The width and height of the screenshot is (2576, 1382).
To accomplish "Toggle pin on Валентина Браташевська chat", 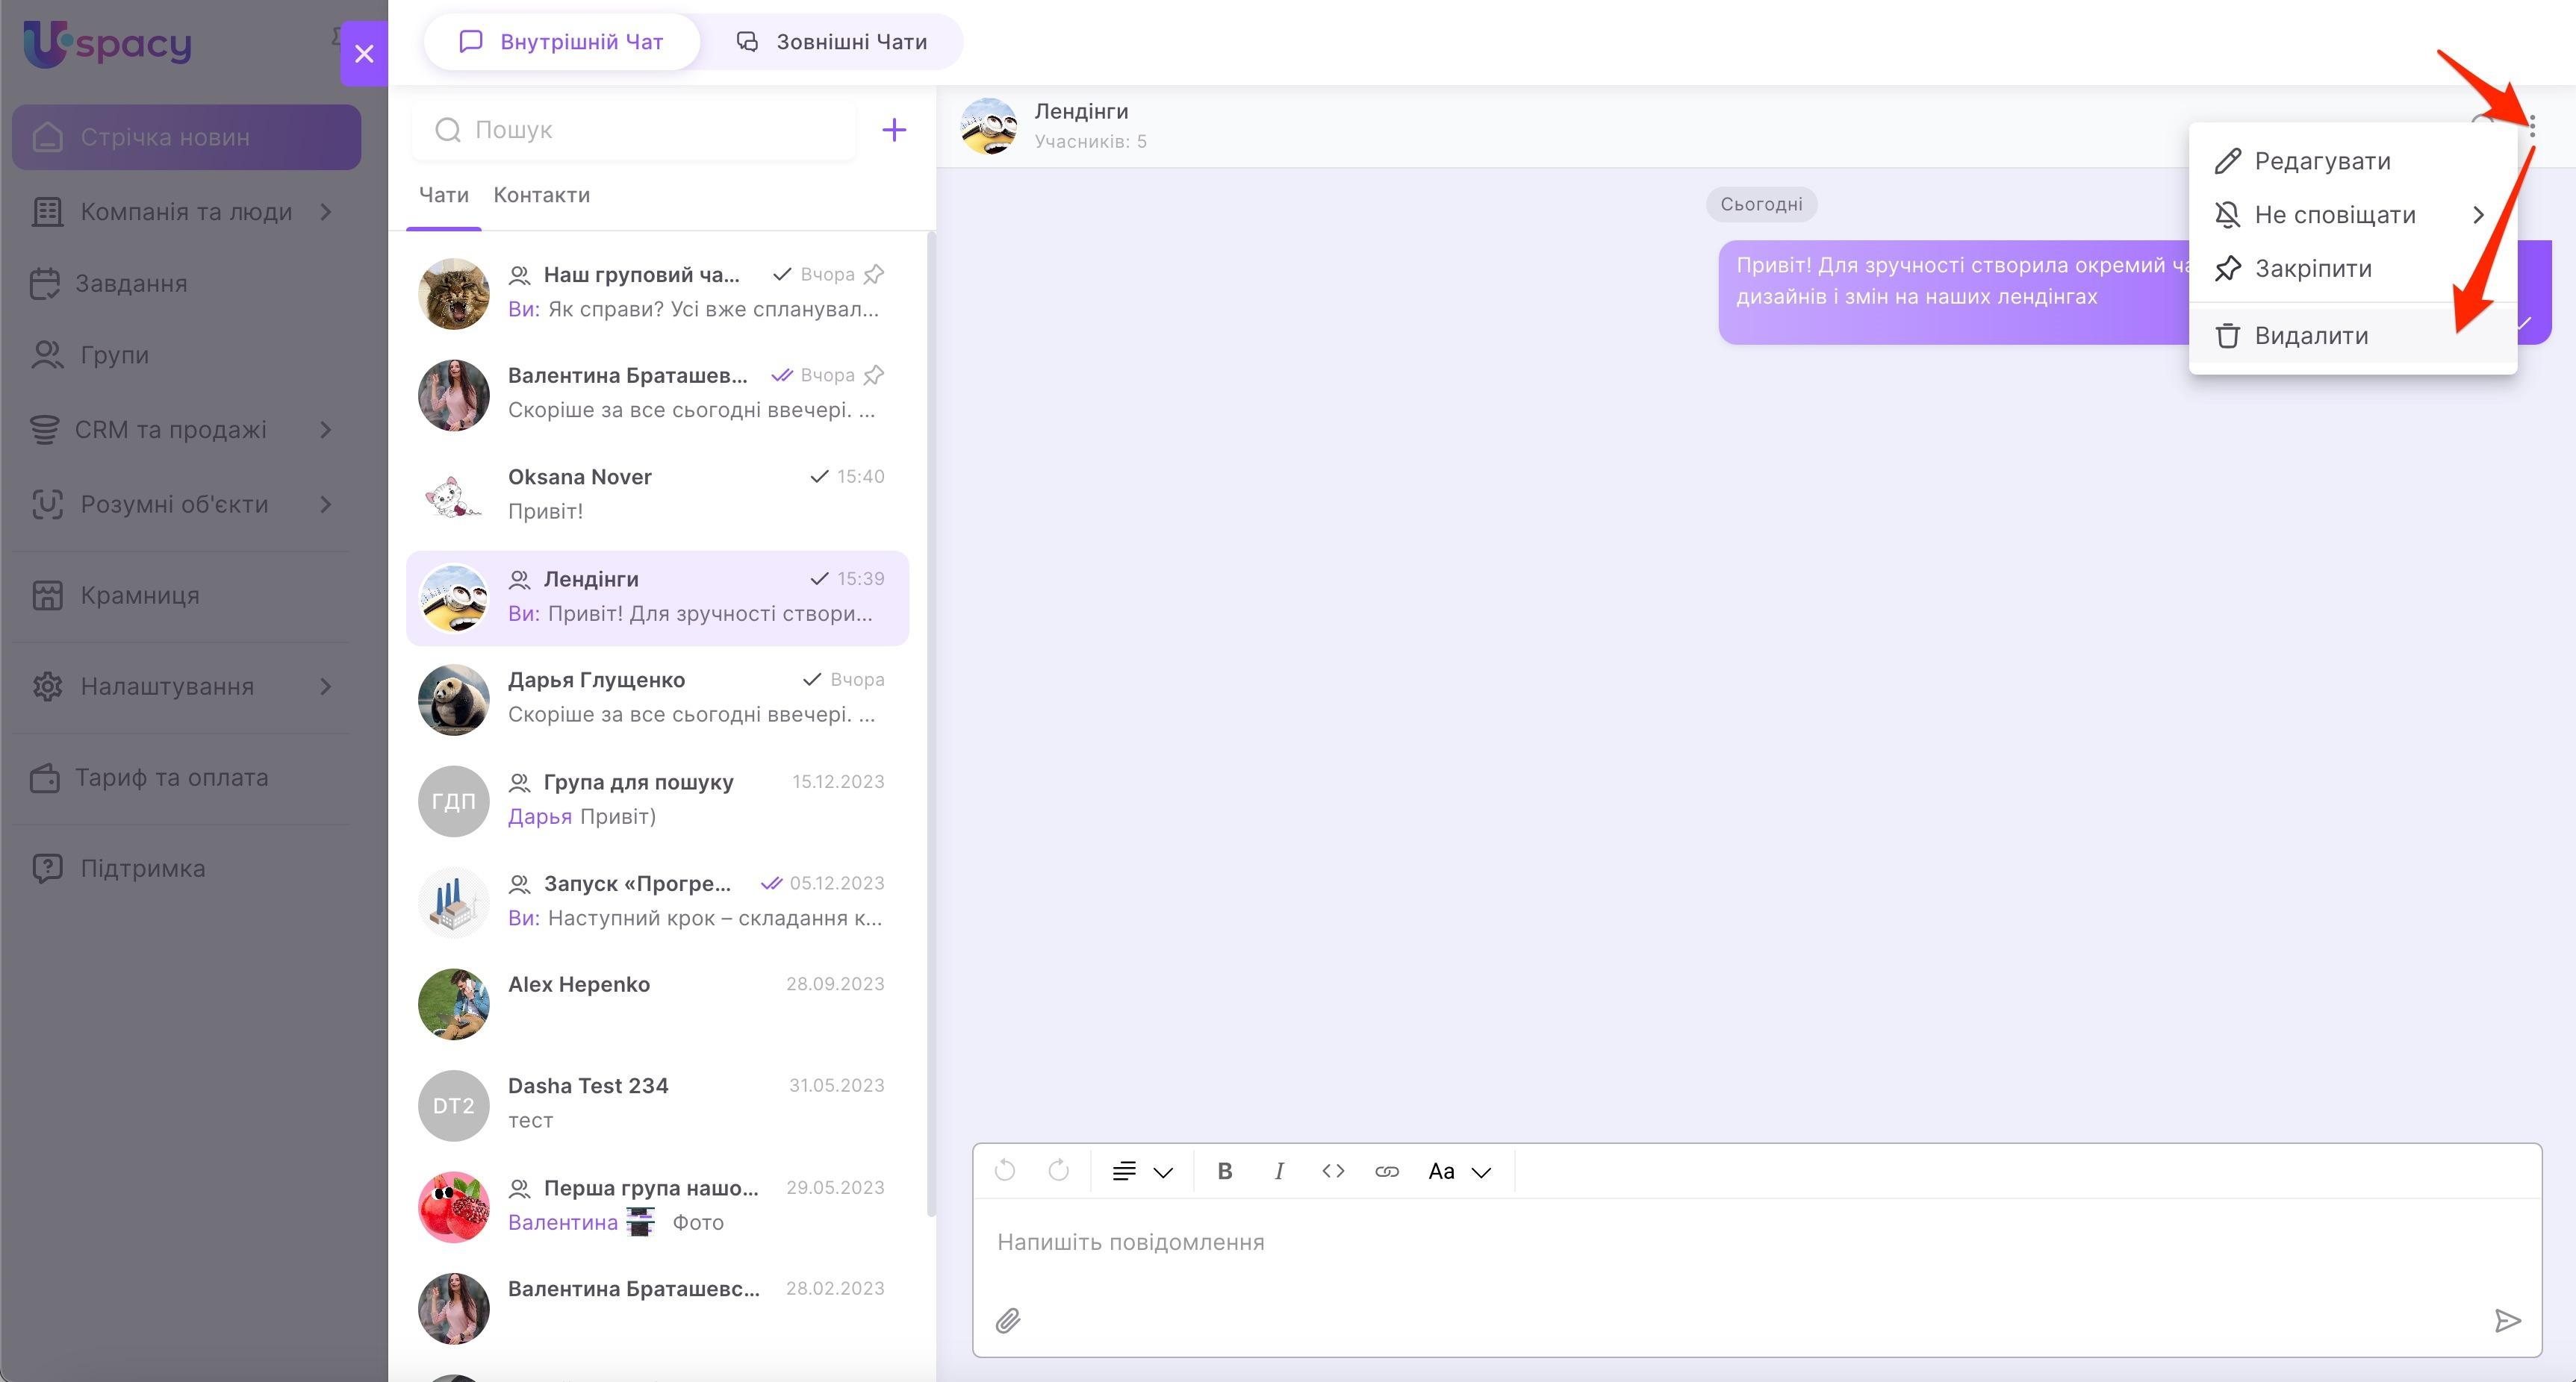I will click(874, 375).
